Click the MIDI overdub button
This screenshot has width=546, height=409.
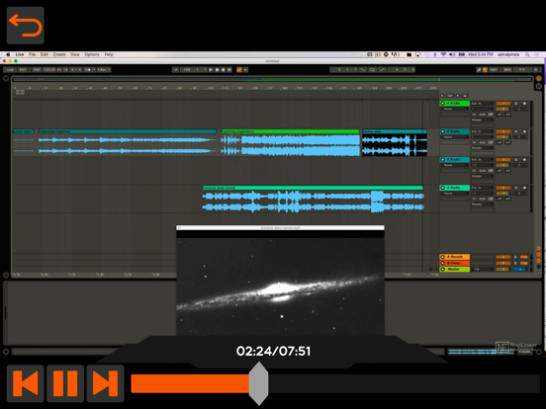tap(229, 70)
